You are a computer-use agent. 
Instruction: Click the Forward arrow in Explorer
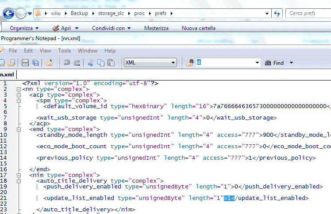coord(21,14)
